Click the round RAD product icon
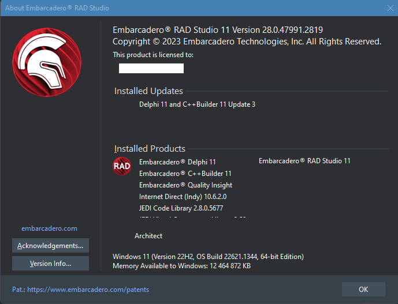The height and width of the screenshot is (304, 398). click(122, 166)
